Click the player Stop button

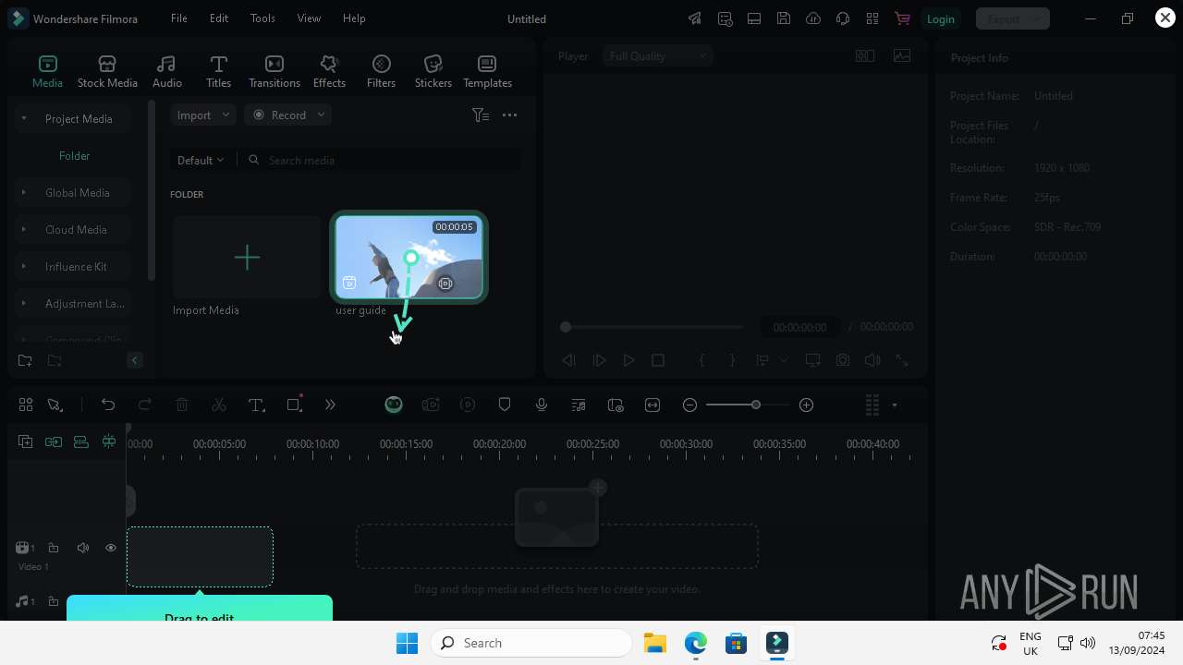(x=658, y=360)
